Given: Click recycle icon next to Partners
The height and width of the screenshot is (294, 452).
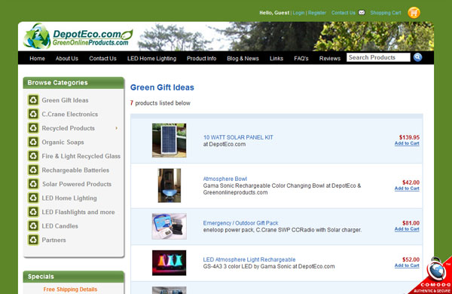Looking at the screenshot, I should [33, 240].
